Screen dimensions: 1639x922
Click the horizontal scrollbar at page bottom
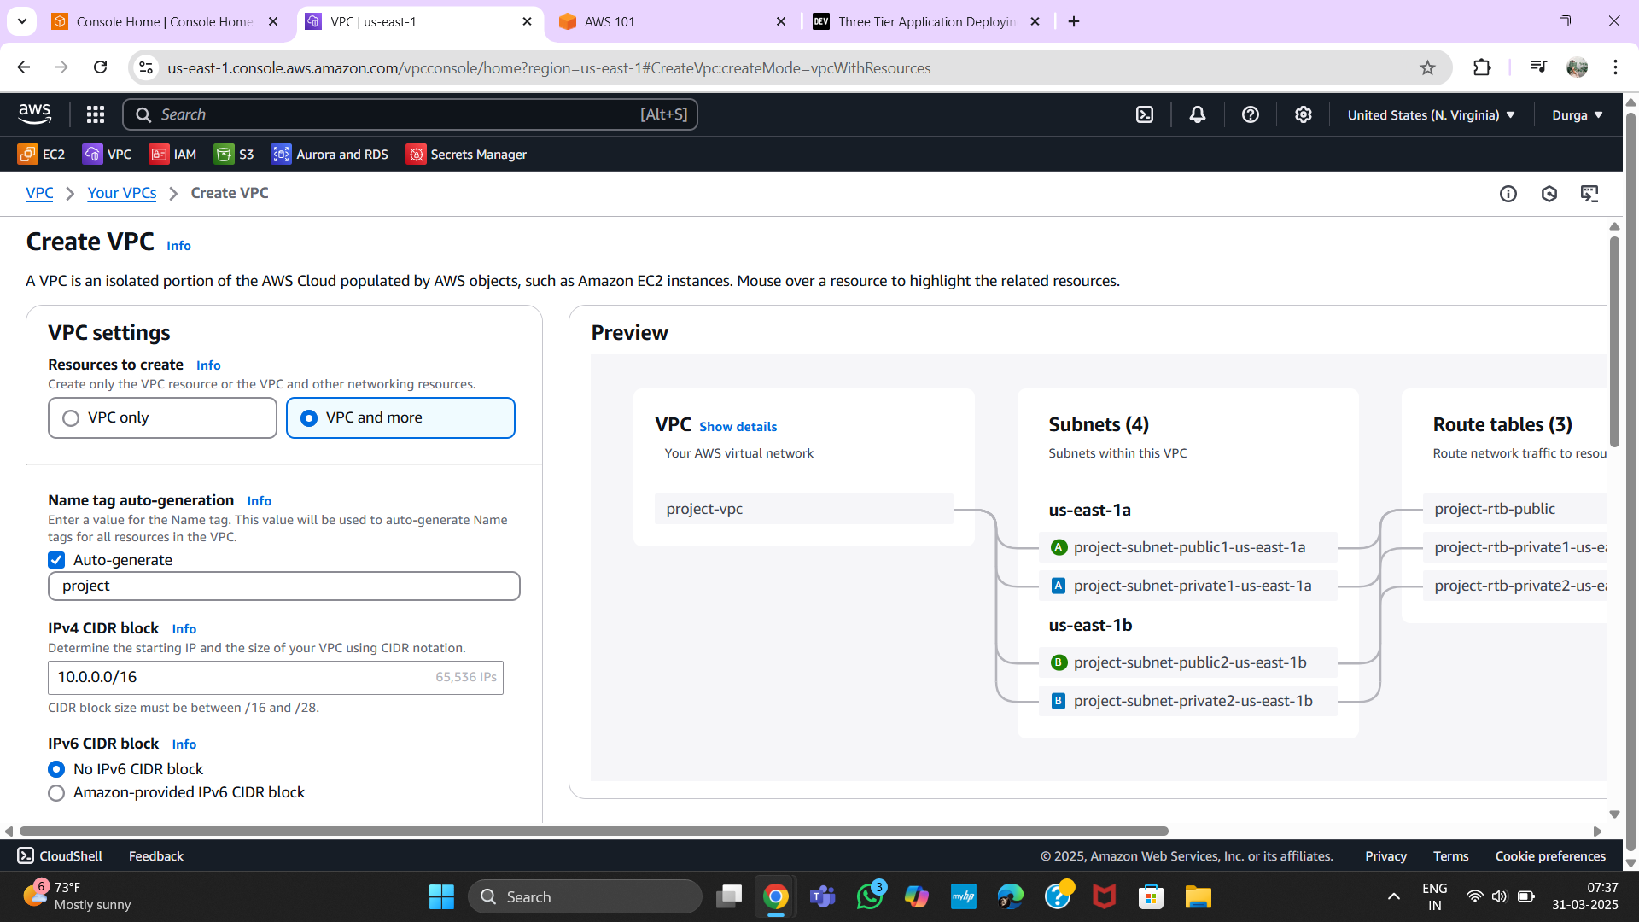point(594,831)
